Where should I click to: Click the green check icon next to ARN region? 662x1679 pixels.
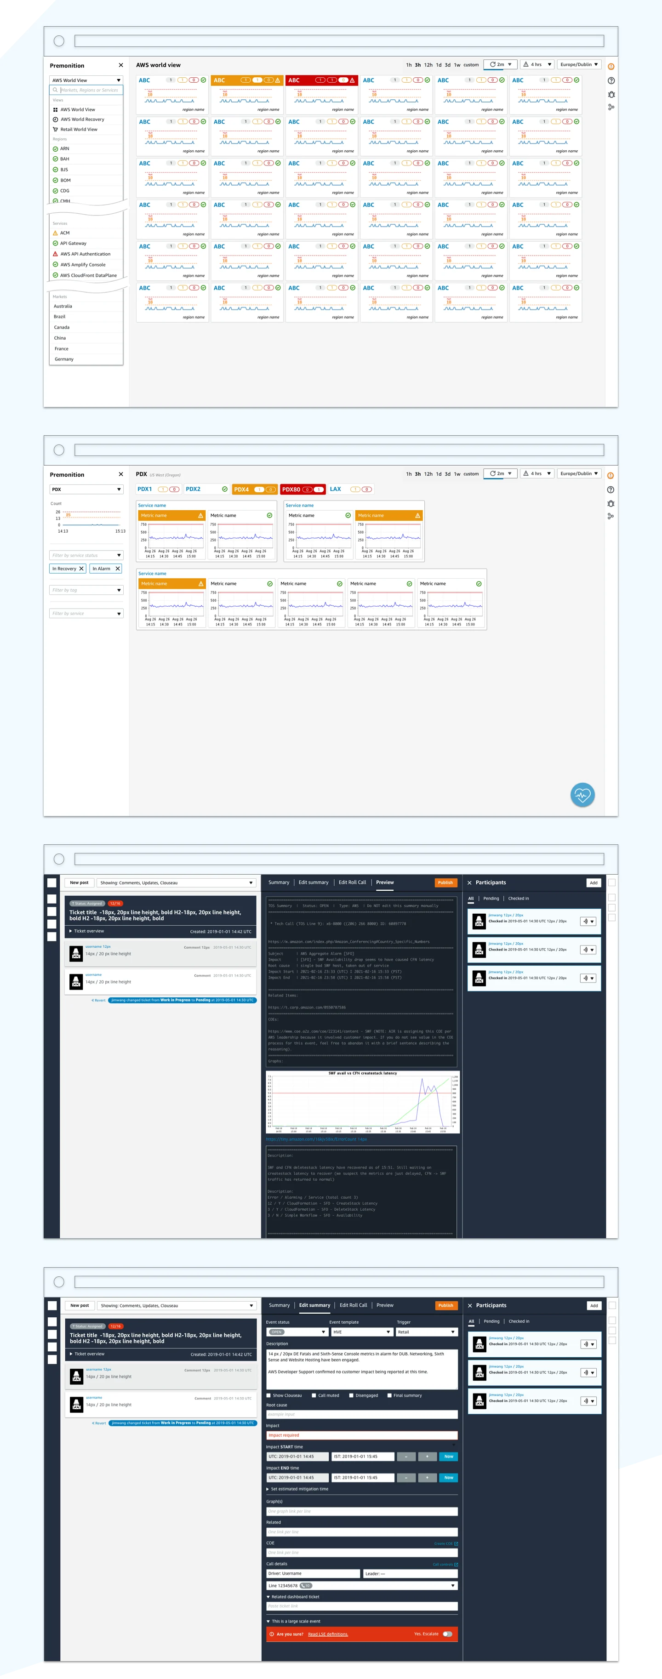[x=56, y=148]
